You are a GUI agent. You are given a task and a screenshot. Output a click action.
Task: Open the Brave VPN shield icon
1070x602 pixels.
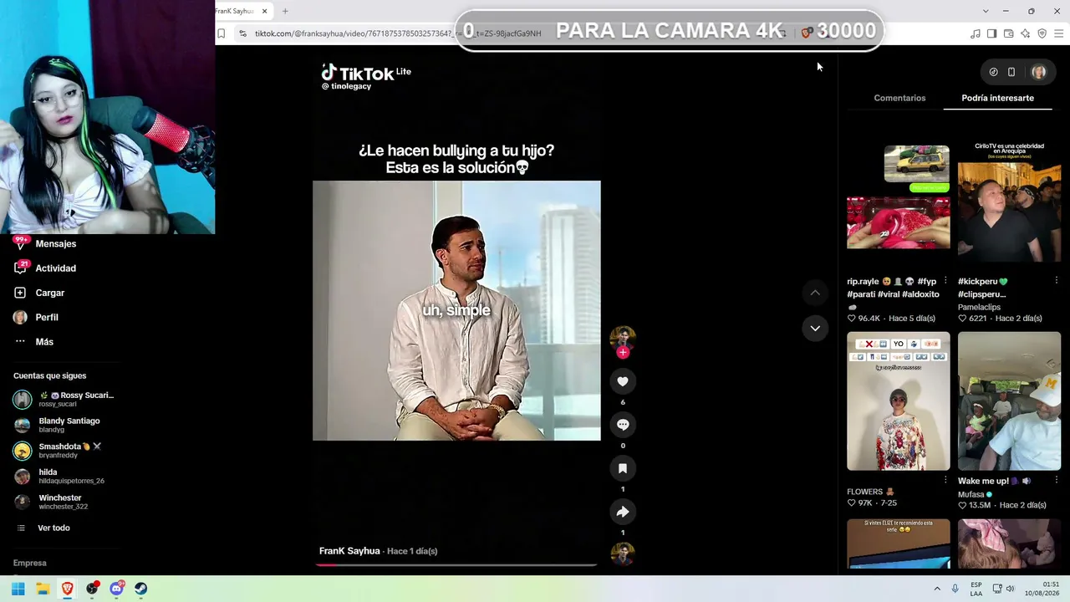pyautogui.click(x=1042, y=33)
